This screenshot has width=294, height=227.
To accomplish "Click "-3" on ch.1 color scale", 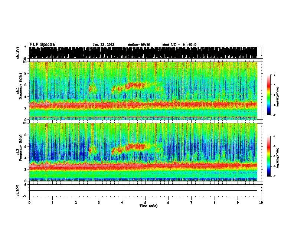I will click(x=274, y=75).
